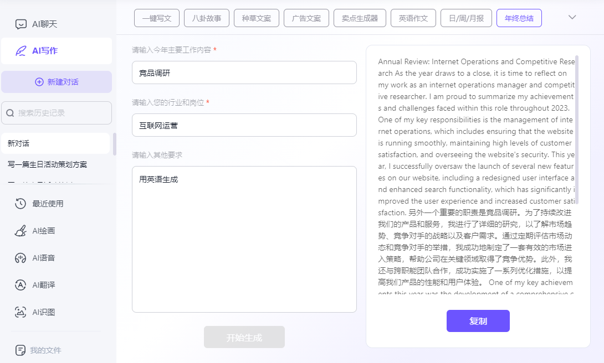
Task: Switch to 种草文案 template tab
Action: pyautogui.click(x=257, y=18)
